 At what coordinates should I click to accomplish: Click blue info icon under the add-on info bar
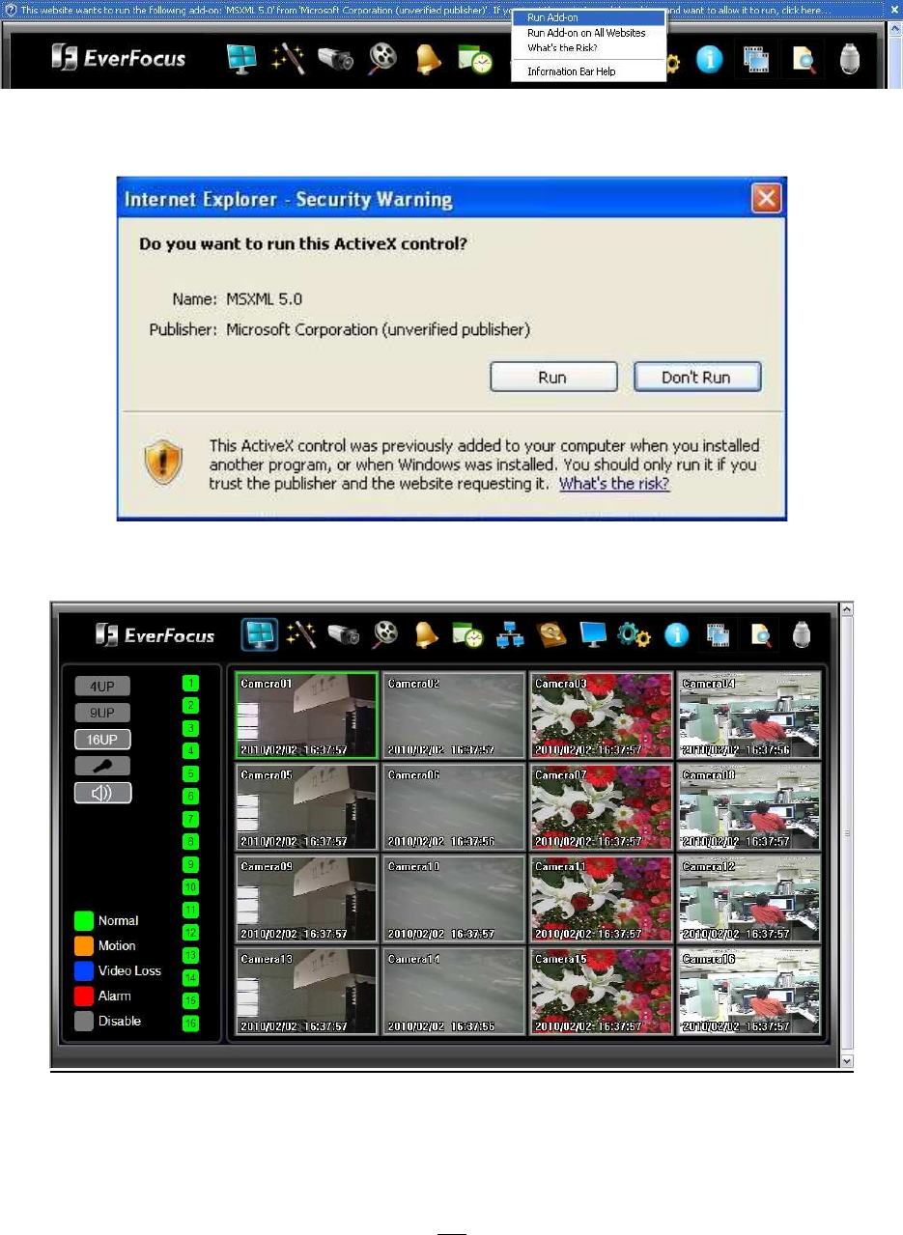point(710,61)
